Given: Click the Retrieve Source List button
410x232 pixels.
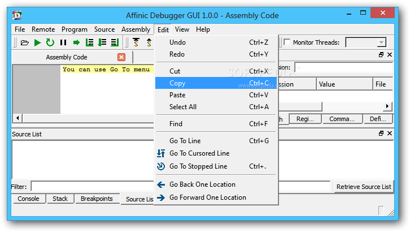Looking at the screenshot, I should [x=364, y=187].
